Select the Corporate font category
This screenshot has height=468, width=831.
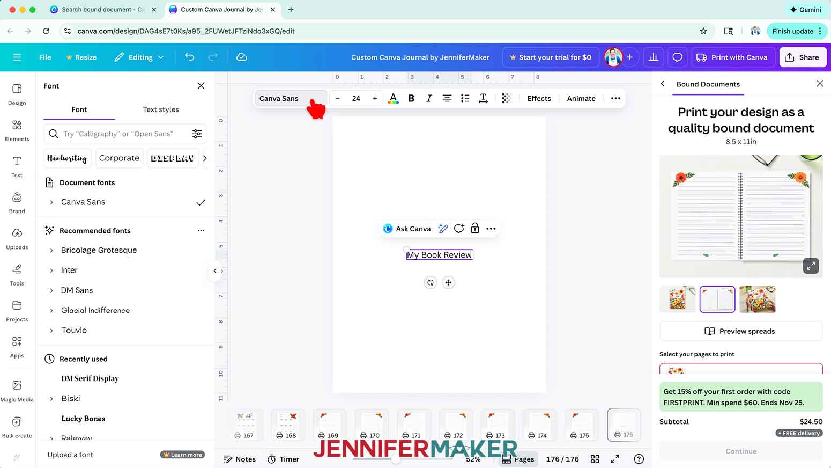click(x=119, y=158)
